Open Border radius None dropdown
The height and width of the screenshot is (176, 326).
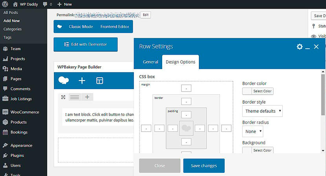[x=253, y=132]
